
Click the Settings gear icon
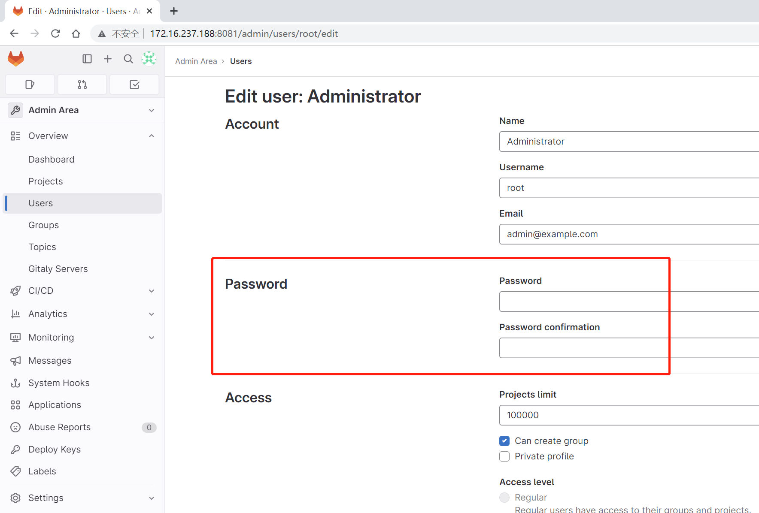(15, 498)
